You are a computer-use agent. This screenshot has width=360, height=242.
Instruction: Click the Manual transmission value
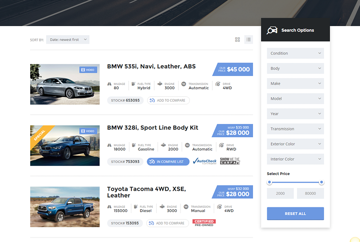(x=198, y=211)
